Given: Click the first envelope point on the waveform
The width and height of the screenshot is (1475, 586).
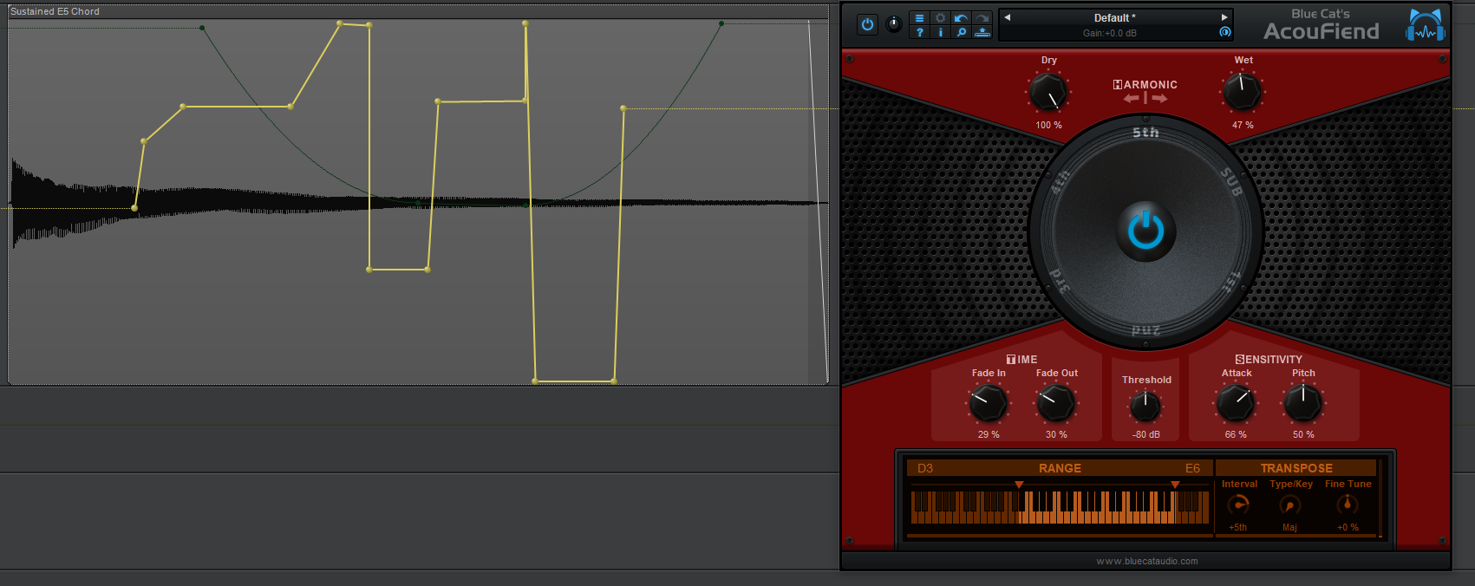Looking at the screenshot, I should point(134,208).
